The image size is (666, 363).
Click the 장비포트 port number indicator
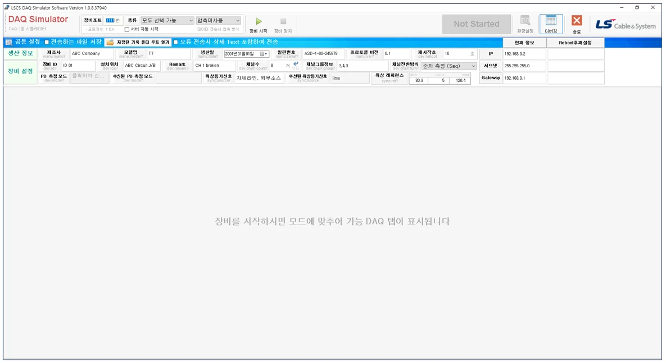click(x=112, y=20)
